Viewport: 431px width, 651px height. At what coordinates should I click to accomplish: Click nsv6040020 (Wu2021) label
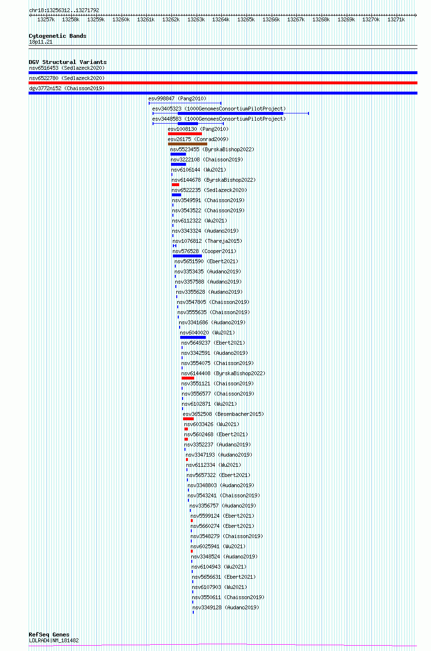point(208,333)
